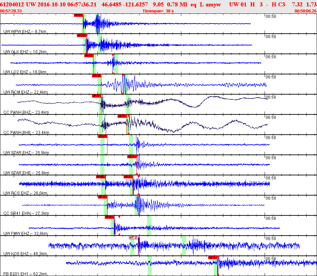Click the UW WPW EHZ station label

[x=25, y=32]
